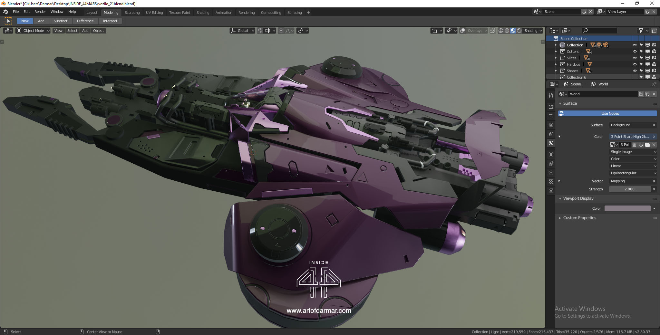The image size is (660, 335).
Task: Switch to the Scripting workspace tab
Action: click(x=295, y=13)
